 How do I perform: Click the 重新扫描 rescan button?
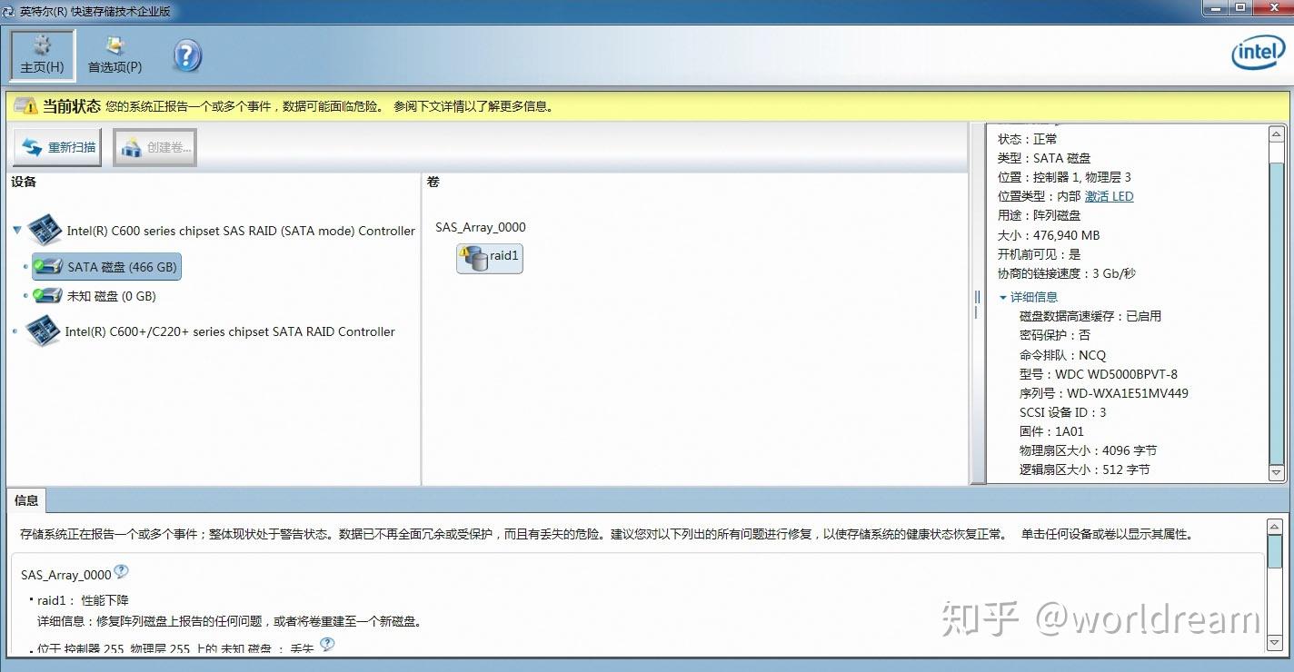point(56,147)
